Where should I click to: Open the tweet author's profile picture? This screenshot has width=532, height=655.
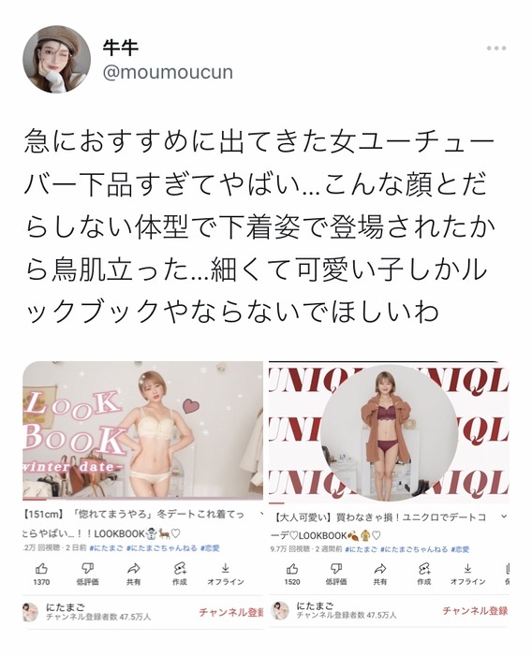click(x=56, y=59)
